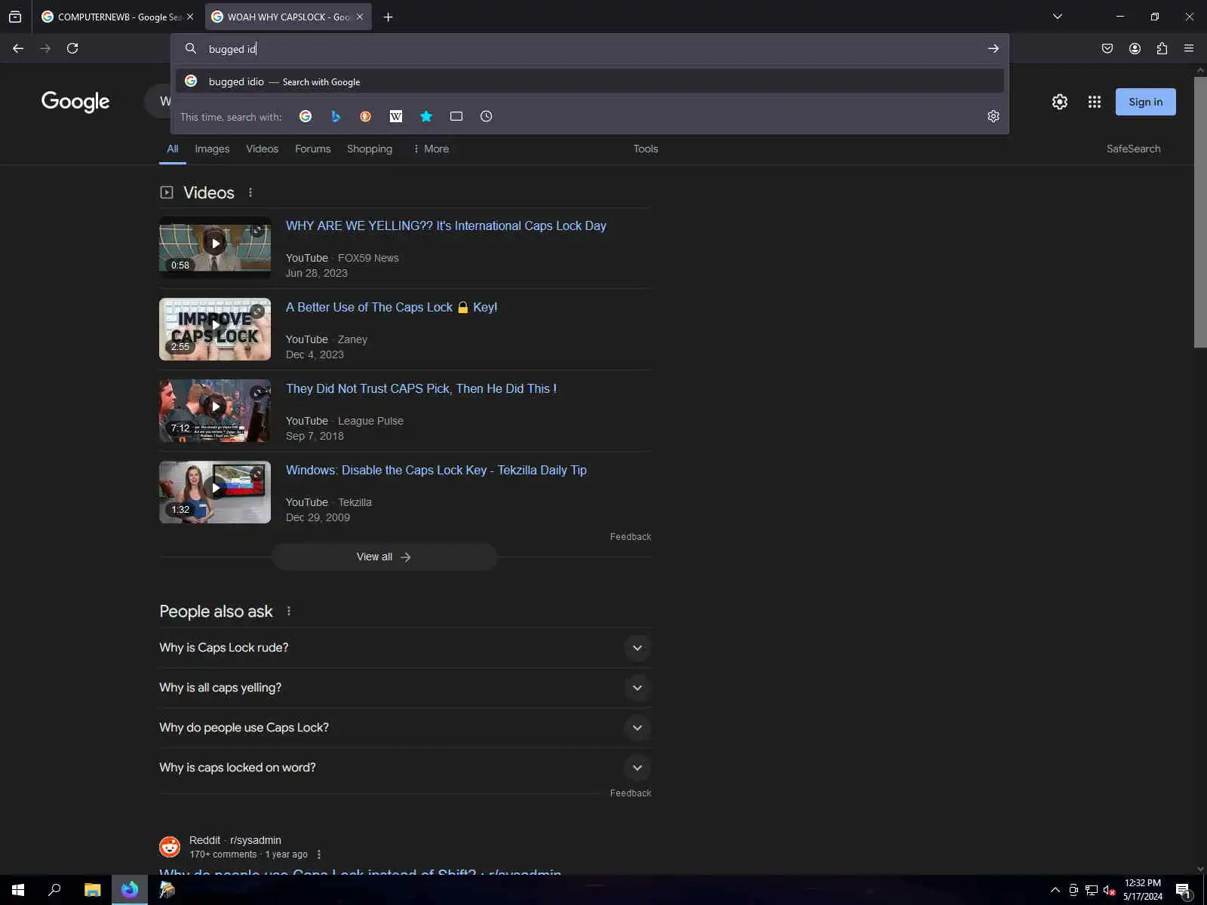The width and height of the screenshot is (1207, 905).
Task: Close the COMPUTERNEWB tab
Action: click(190, 17)
